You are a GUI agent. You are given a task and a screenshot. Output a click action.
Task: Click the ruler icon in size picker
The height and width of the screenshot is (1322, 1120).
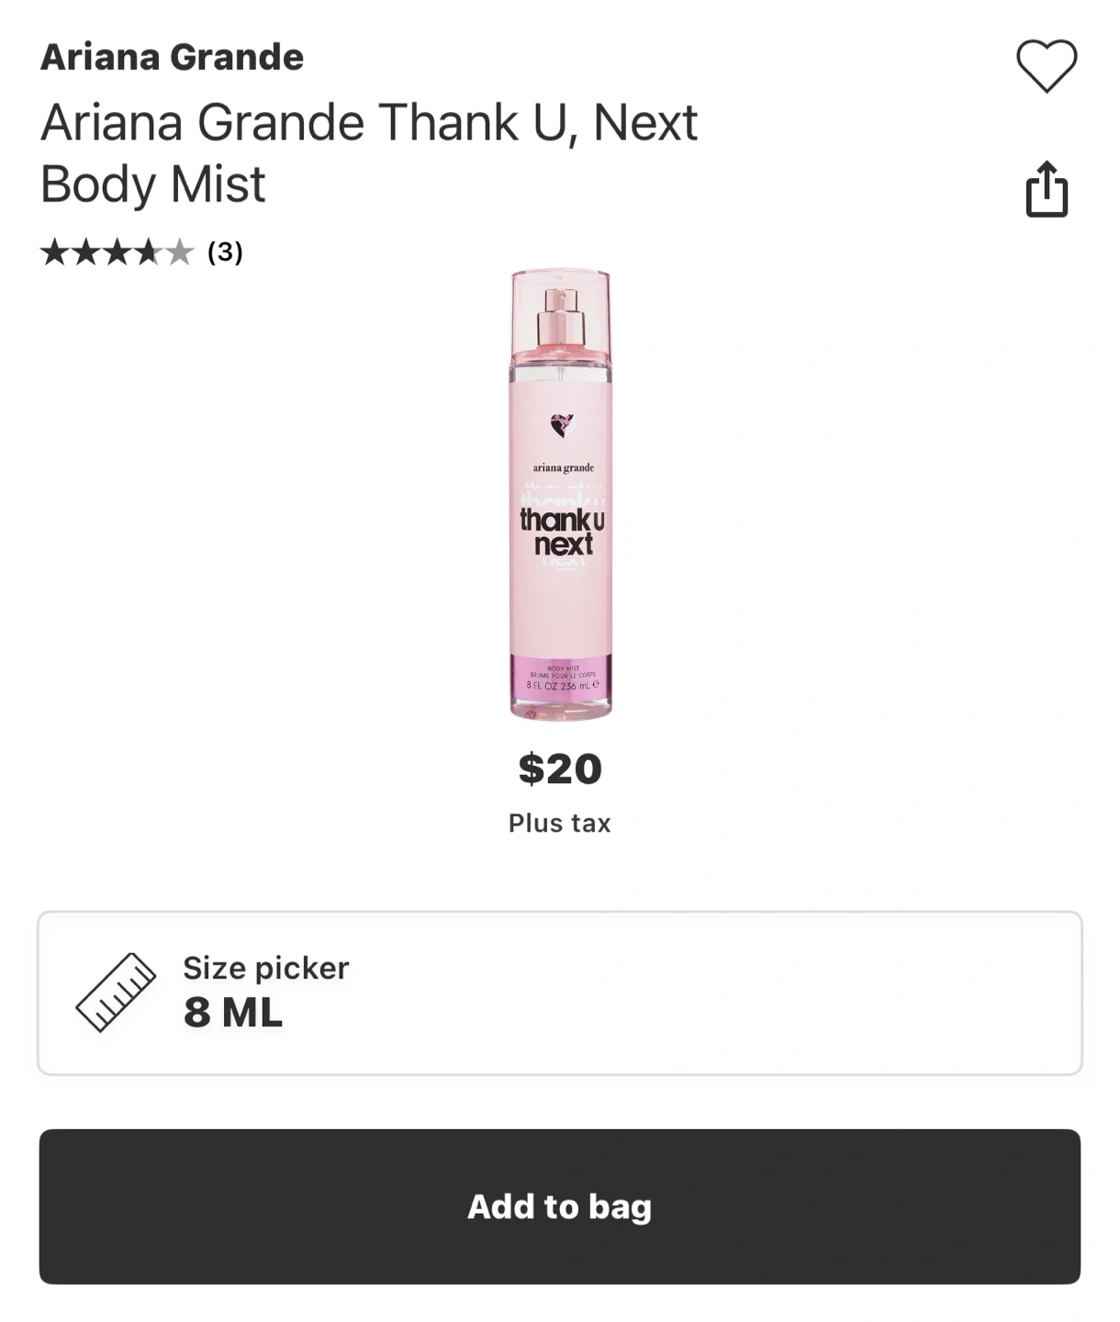[116, 992]
